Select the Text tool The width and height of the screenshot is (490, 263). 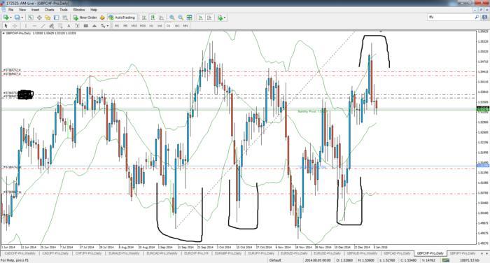pyautogui.click(x=69, y=26)
